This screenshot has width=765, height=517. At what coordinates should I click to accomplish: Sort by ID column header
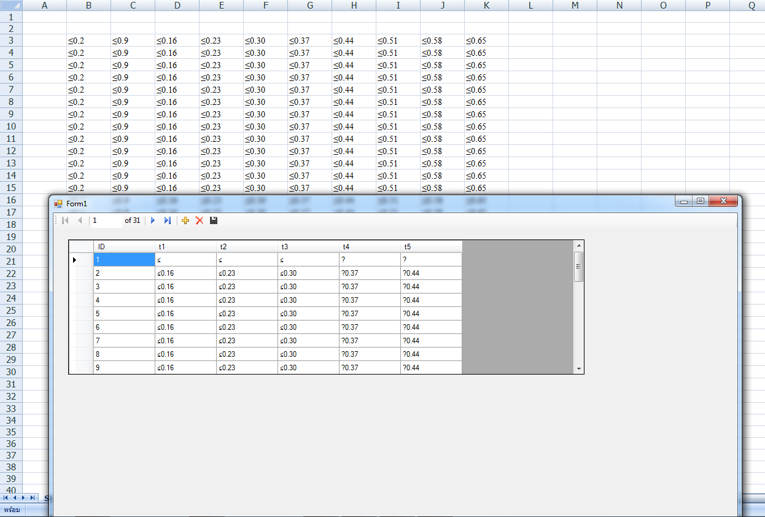pos(124,247)
